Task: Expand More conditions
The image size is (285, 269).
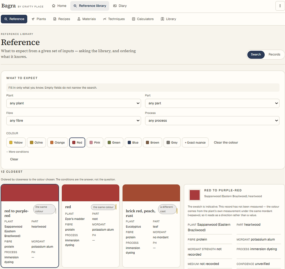Action: [x=18, y=152]
